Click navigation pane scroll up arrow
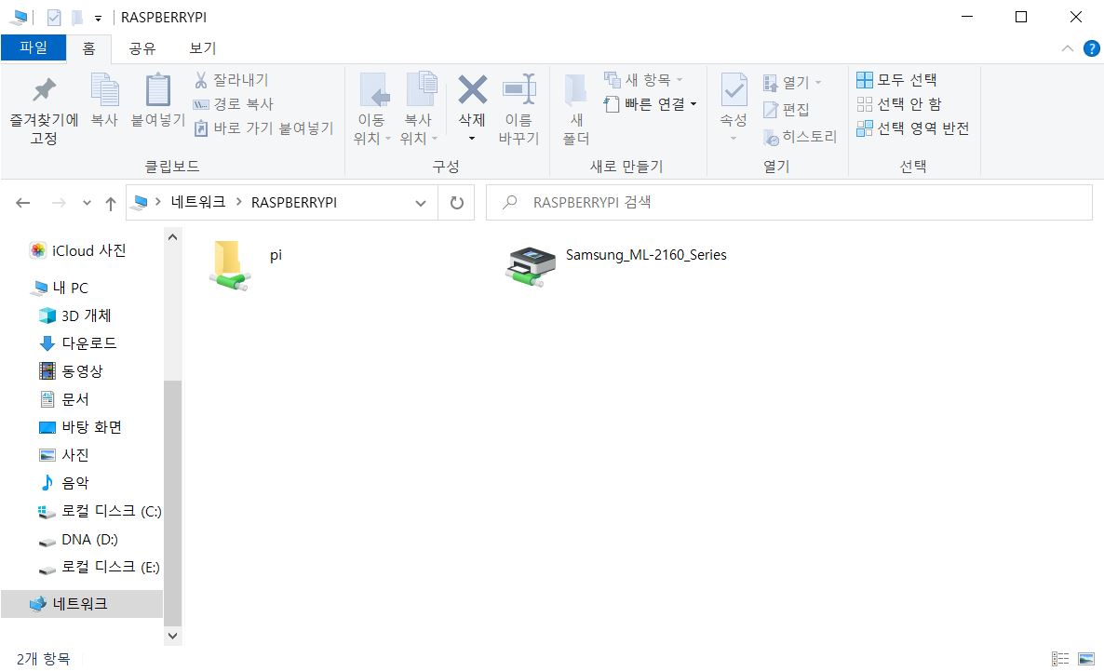 [x=172, y=238]
